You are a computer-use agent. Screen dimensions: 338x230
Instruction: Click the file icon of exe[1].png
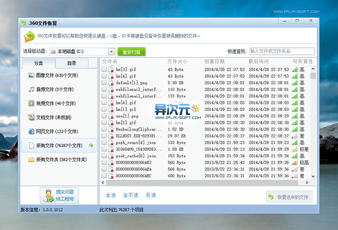tap(111, 116)
